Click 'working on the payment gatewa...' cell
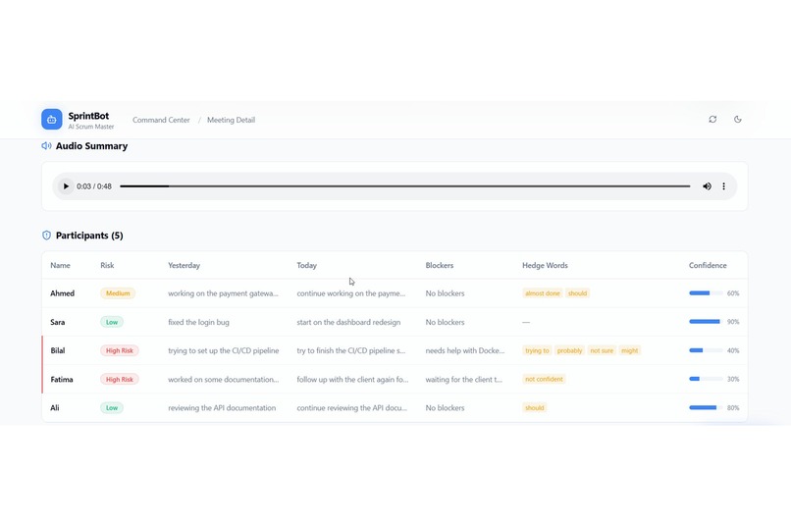The height and width of the screenshot is (527, 791). point(223,293)
